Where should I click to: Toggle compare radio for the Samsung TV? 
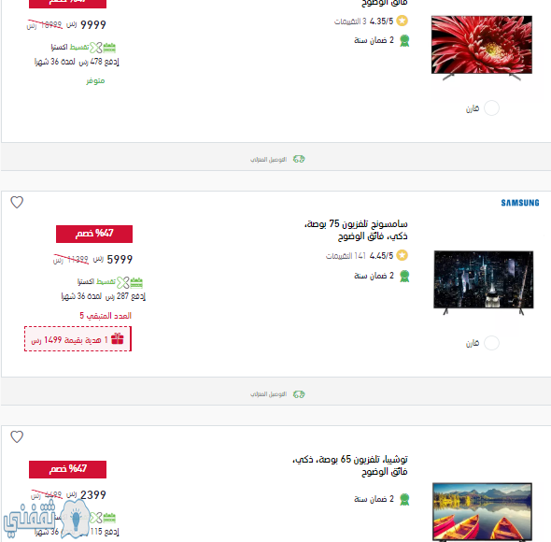click(491, 343)
